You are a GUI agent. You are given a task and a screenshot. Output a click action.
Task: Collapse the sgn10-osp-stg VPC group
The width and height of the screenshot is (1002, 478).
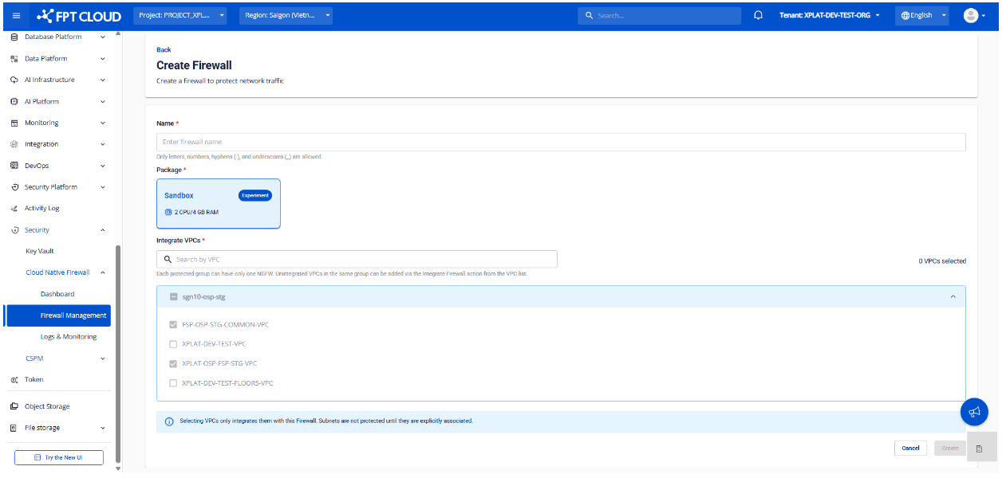(952, 296)
